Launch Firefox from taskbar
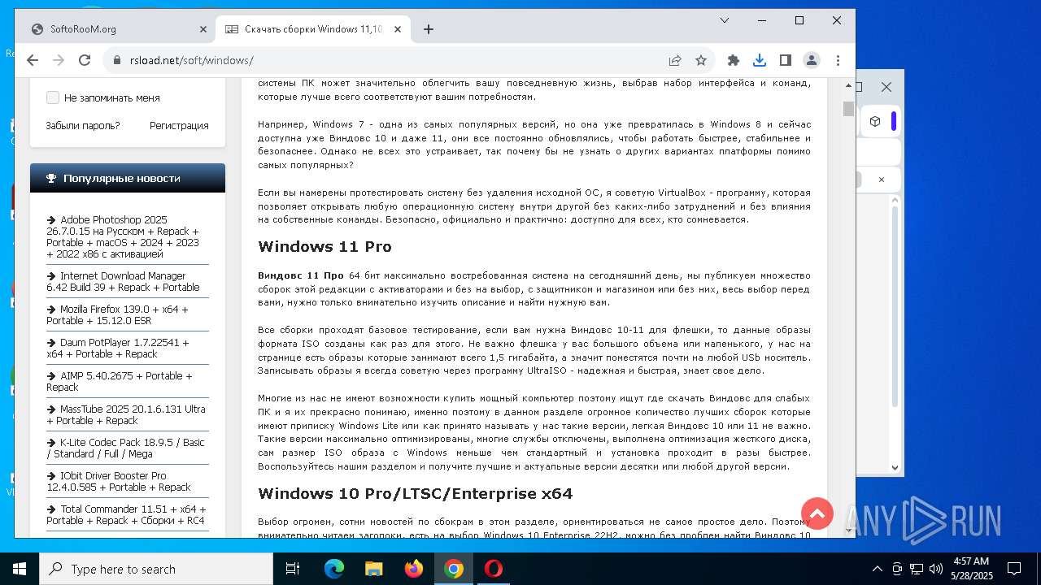Image resolution: width=1041 pixels, height=585 pixels. coord(414,569)
